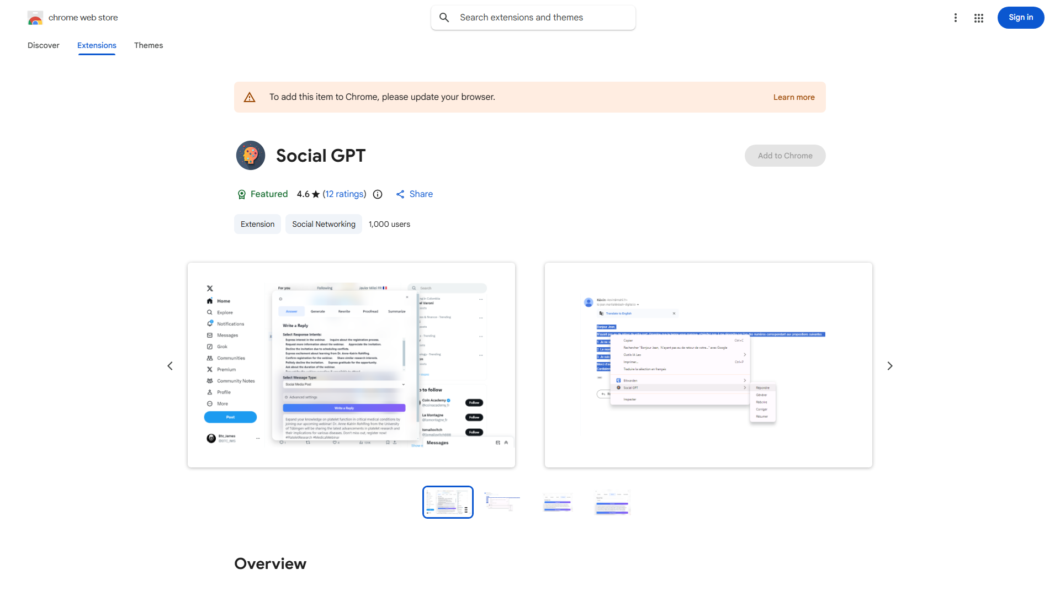Sign in to the Chrome Web Store
This screenshot has height=596, width=1060.
(1020, 17)
